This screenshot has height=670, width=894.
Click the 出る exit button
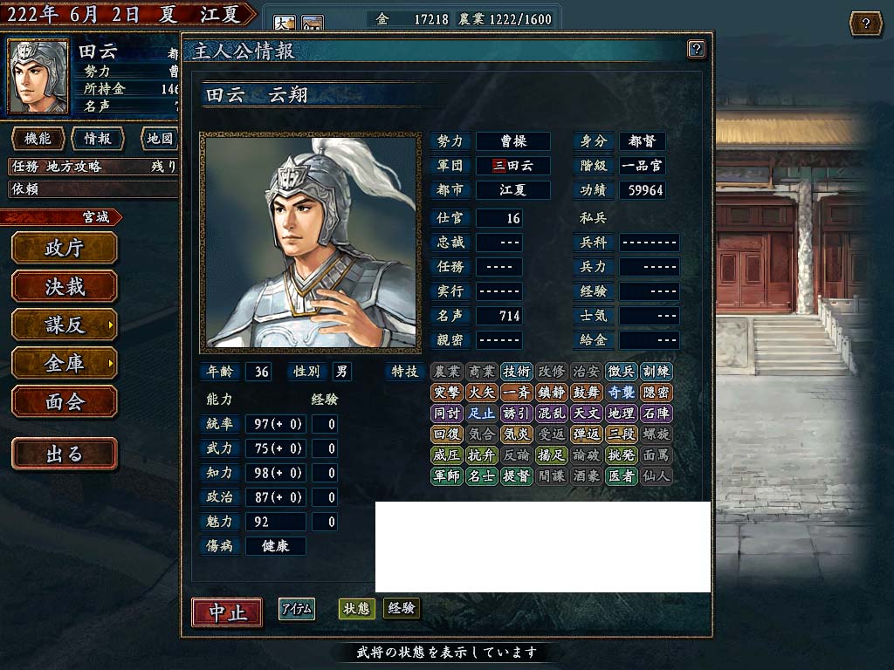point(65,454)
